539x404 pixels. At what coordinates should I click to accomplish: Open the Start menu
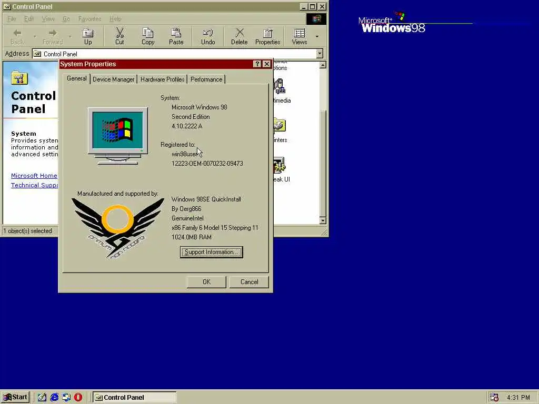click(x=15, y=397)
